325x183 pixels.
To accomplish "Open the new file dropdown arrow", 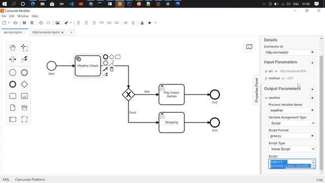I will click(x=9, y=23).
